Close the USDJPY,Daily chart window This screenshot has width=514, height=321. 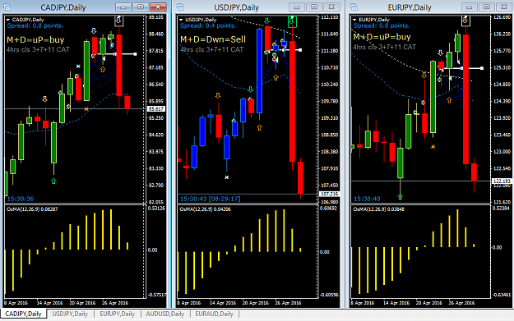[x=331, y=7]
